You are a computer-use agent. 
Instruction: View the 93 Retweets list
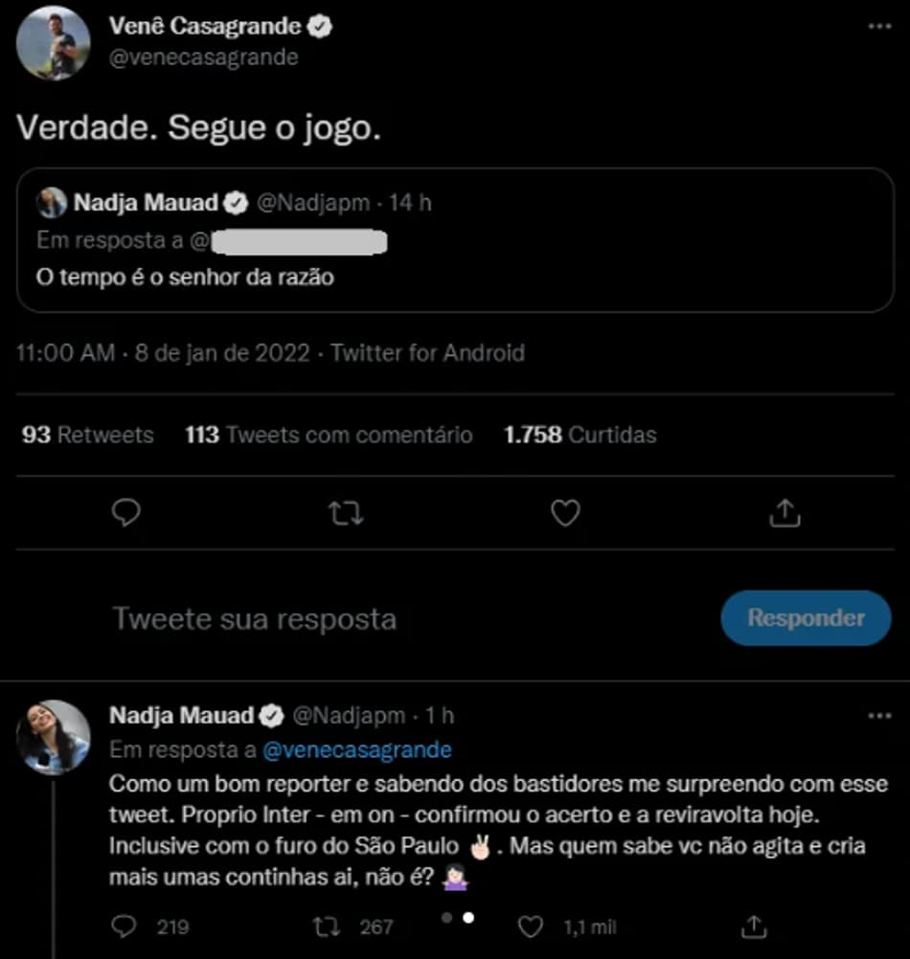point(87,435)
